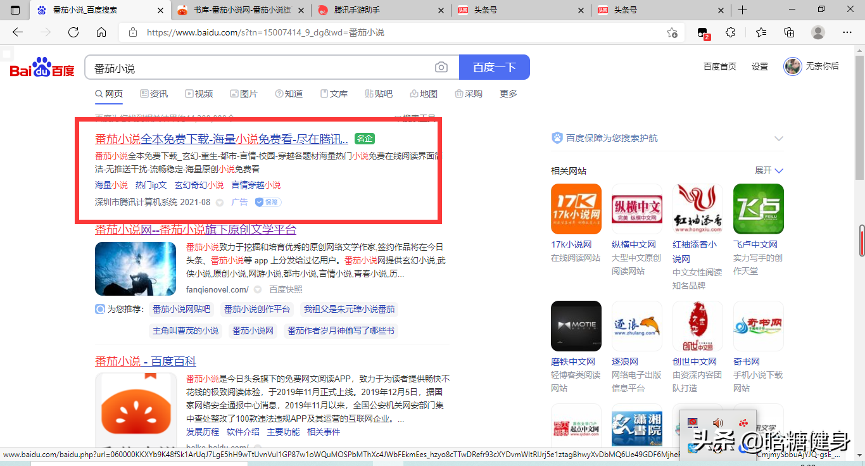This screenshot has height=466, width=865.
Task: Open the Collections icon in toolbar
Action: (789, 32)
